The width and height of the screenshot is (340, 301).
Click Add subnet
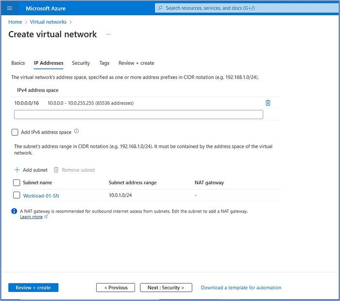[31, 170]
